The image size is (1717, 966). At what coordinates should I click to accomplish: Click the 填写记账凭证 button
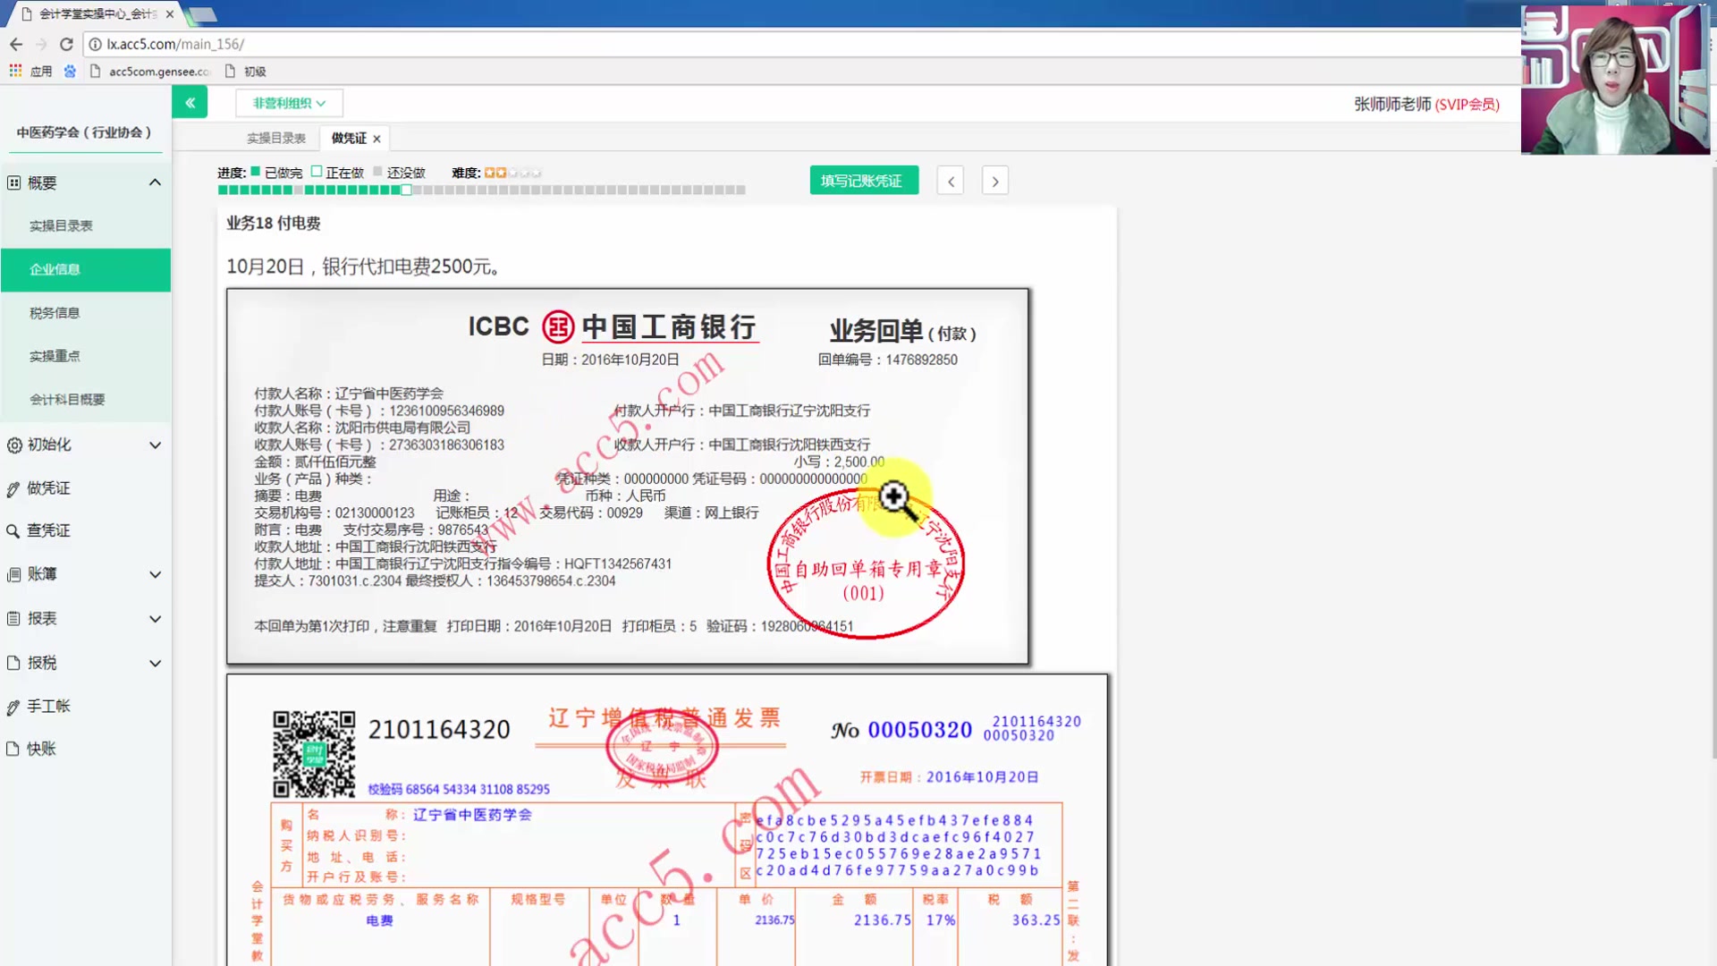coord(864,181)
